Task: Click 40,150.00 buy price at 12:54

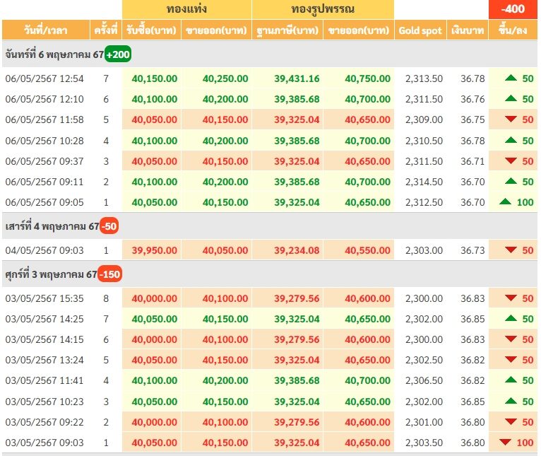Action: 155,78
